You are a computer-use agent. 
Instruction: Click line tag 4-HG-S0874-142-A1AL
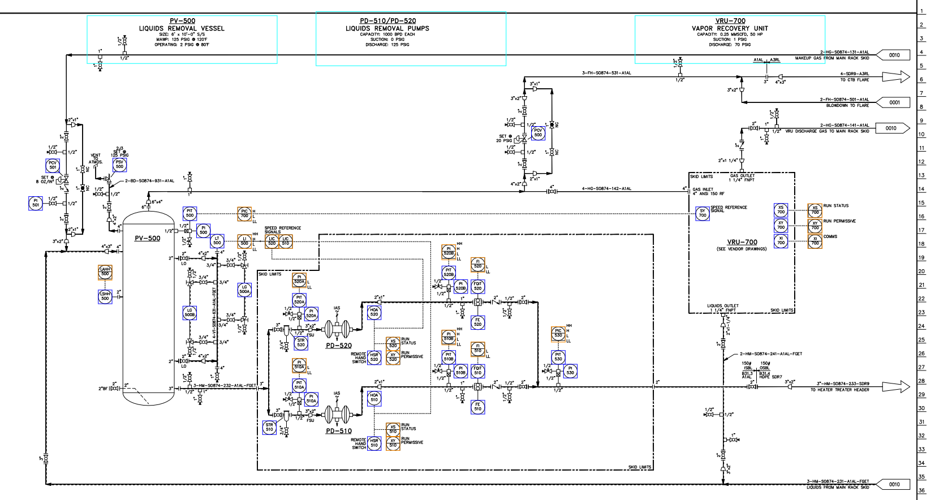[606, 189]
